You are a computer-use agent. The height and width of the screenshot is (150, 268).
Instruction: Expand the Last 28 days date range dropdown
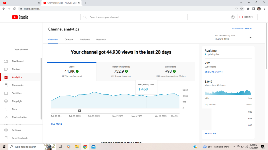pos(250,38)
